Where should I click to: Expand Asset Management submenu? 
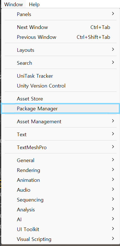pos(60,121)
